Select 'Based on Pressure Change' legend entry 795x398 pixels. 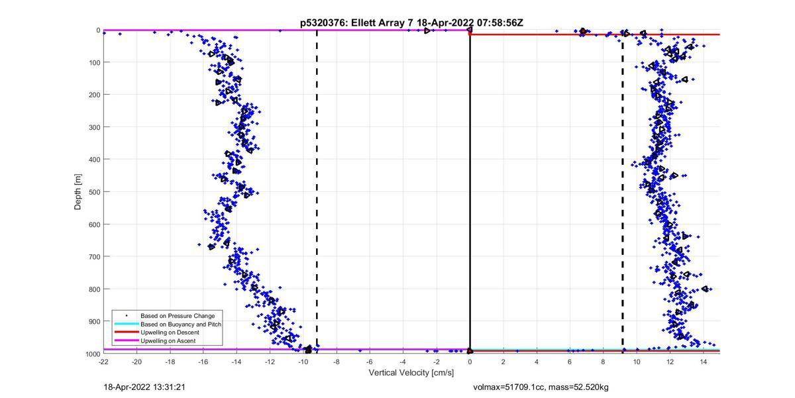click(x=178, y=316)
